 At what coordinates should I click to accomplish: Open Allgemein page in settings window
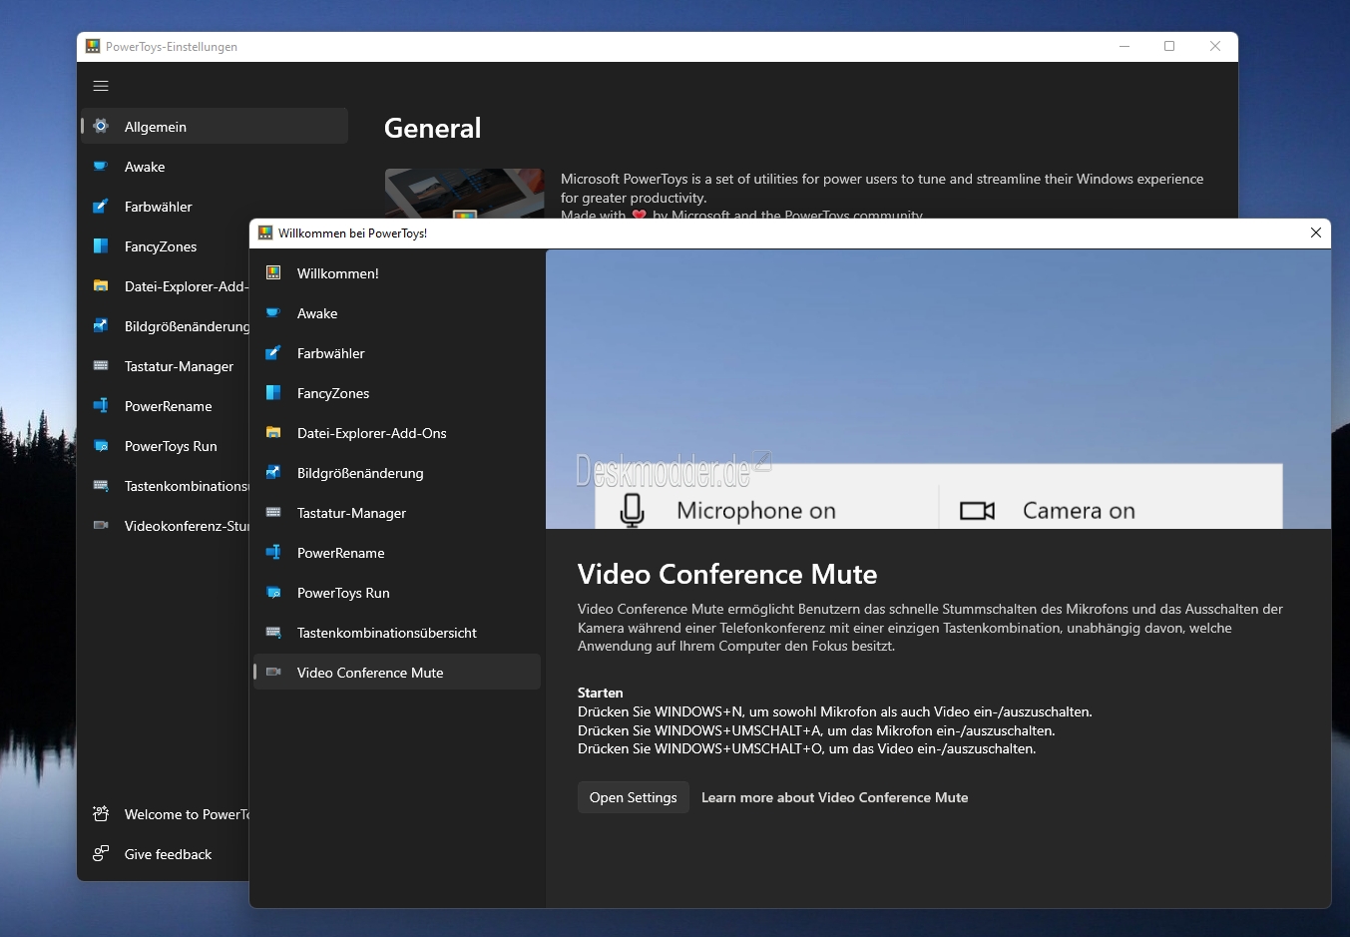215,126
